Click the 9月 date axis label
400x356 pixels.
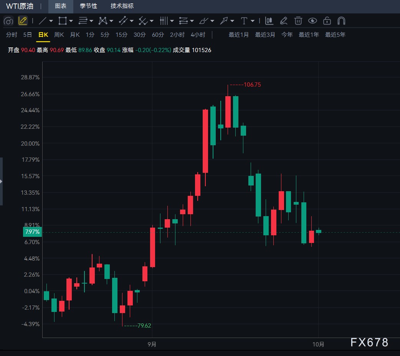[x=152, y=344]
